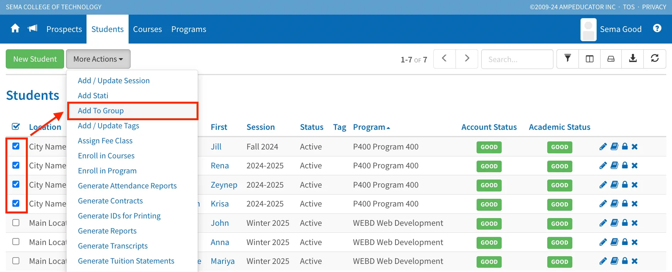The width and height of the screenshot is (672, 272).
Task: Sort by the Program column
Action: pos(371,127)
